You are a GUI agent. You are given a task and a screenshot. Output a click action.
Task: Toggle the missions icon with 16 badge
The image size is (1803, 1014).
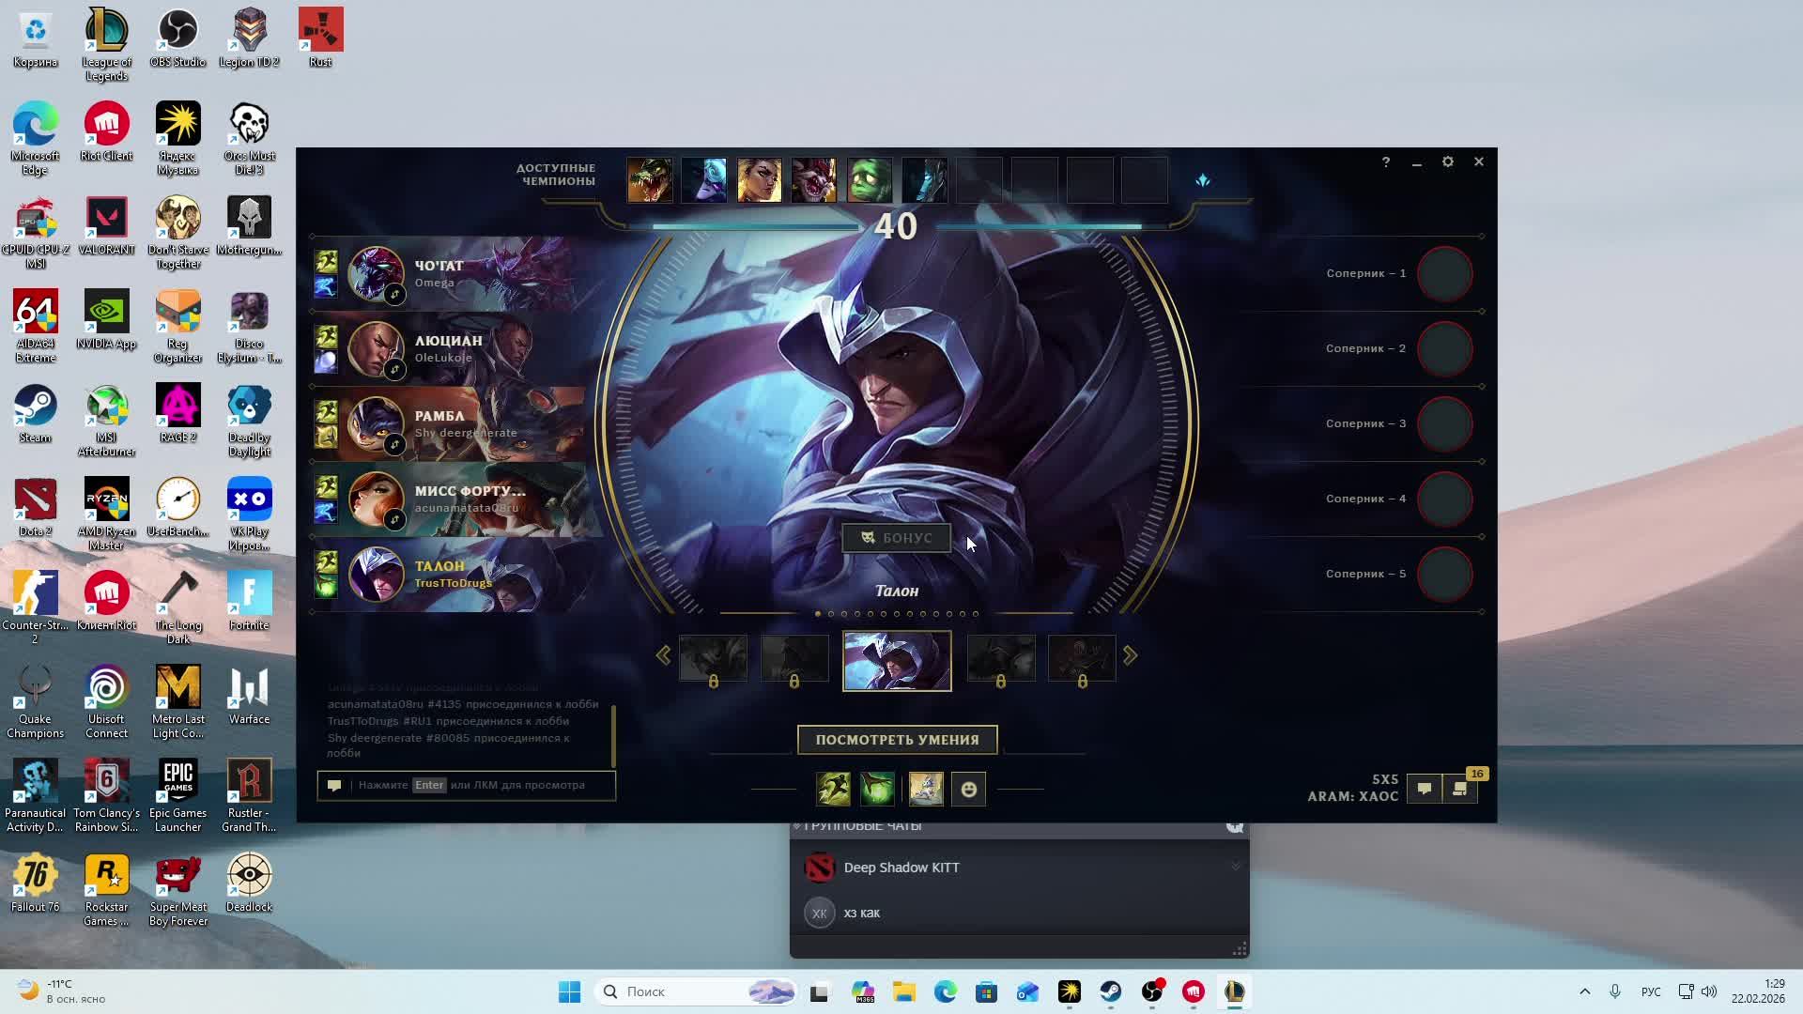point(1460,789)
